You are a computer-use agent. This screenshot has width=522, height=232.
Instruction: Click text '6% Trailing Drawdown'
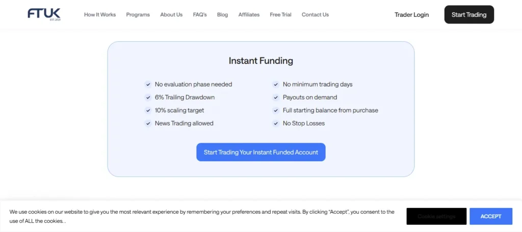185,97
